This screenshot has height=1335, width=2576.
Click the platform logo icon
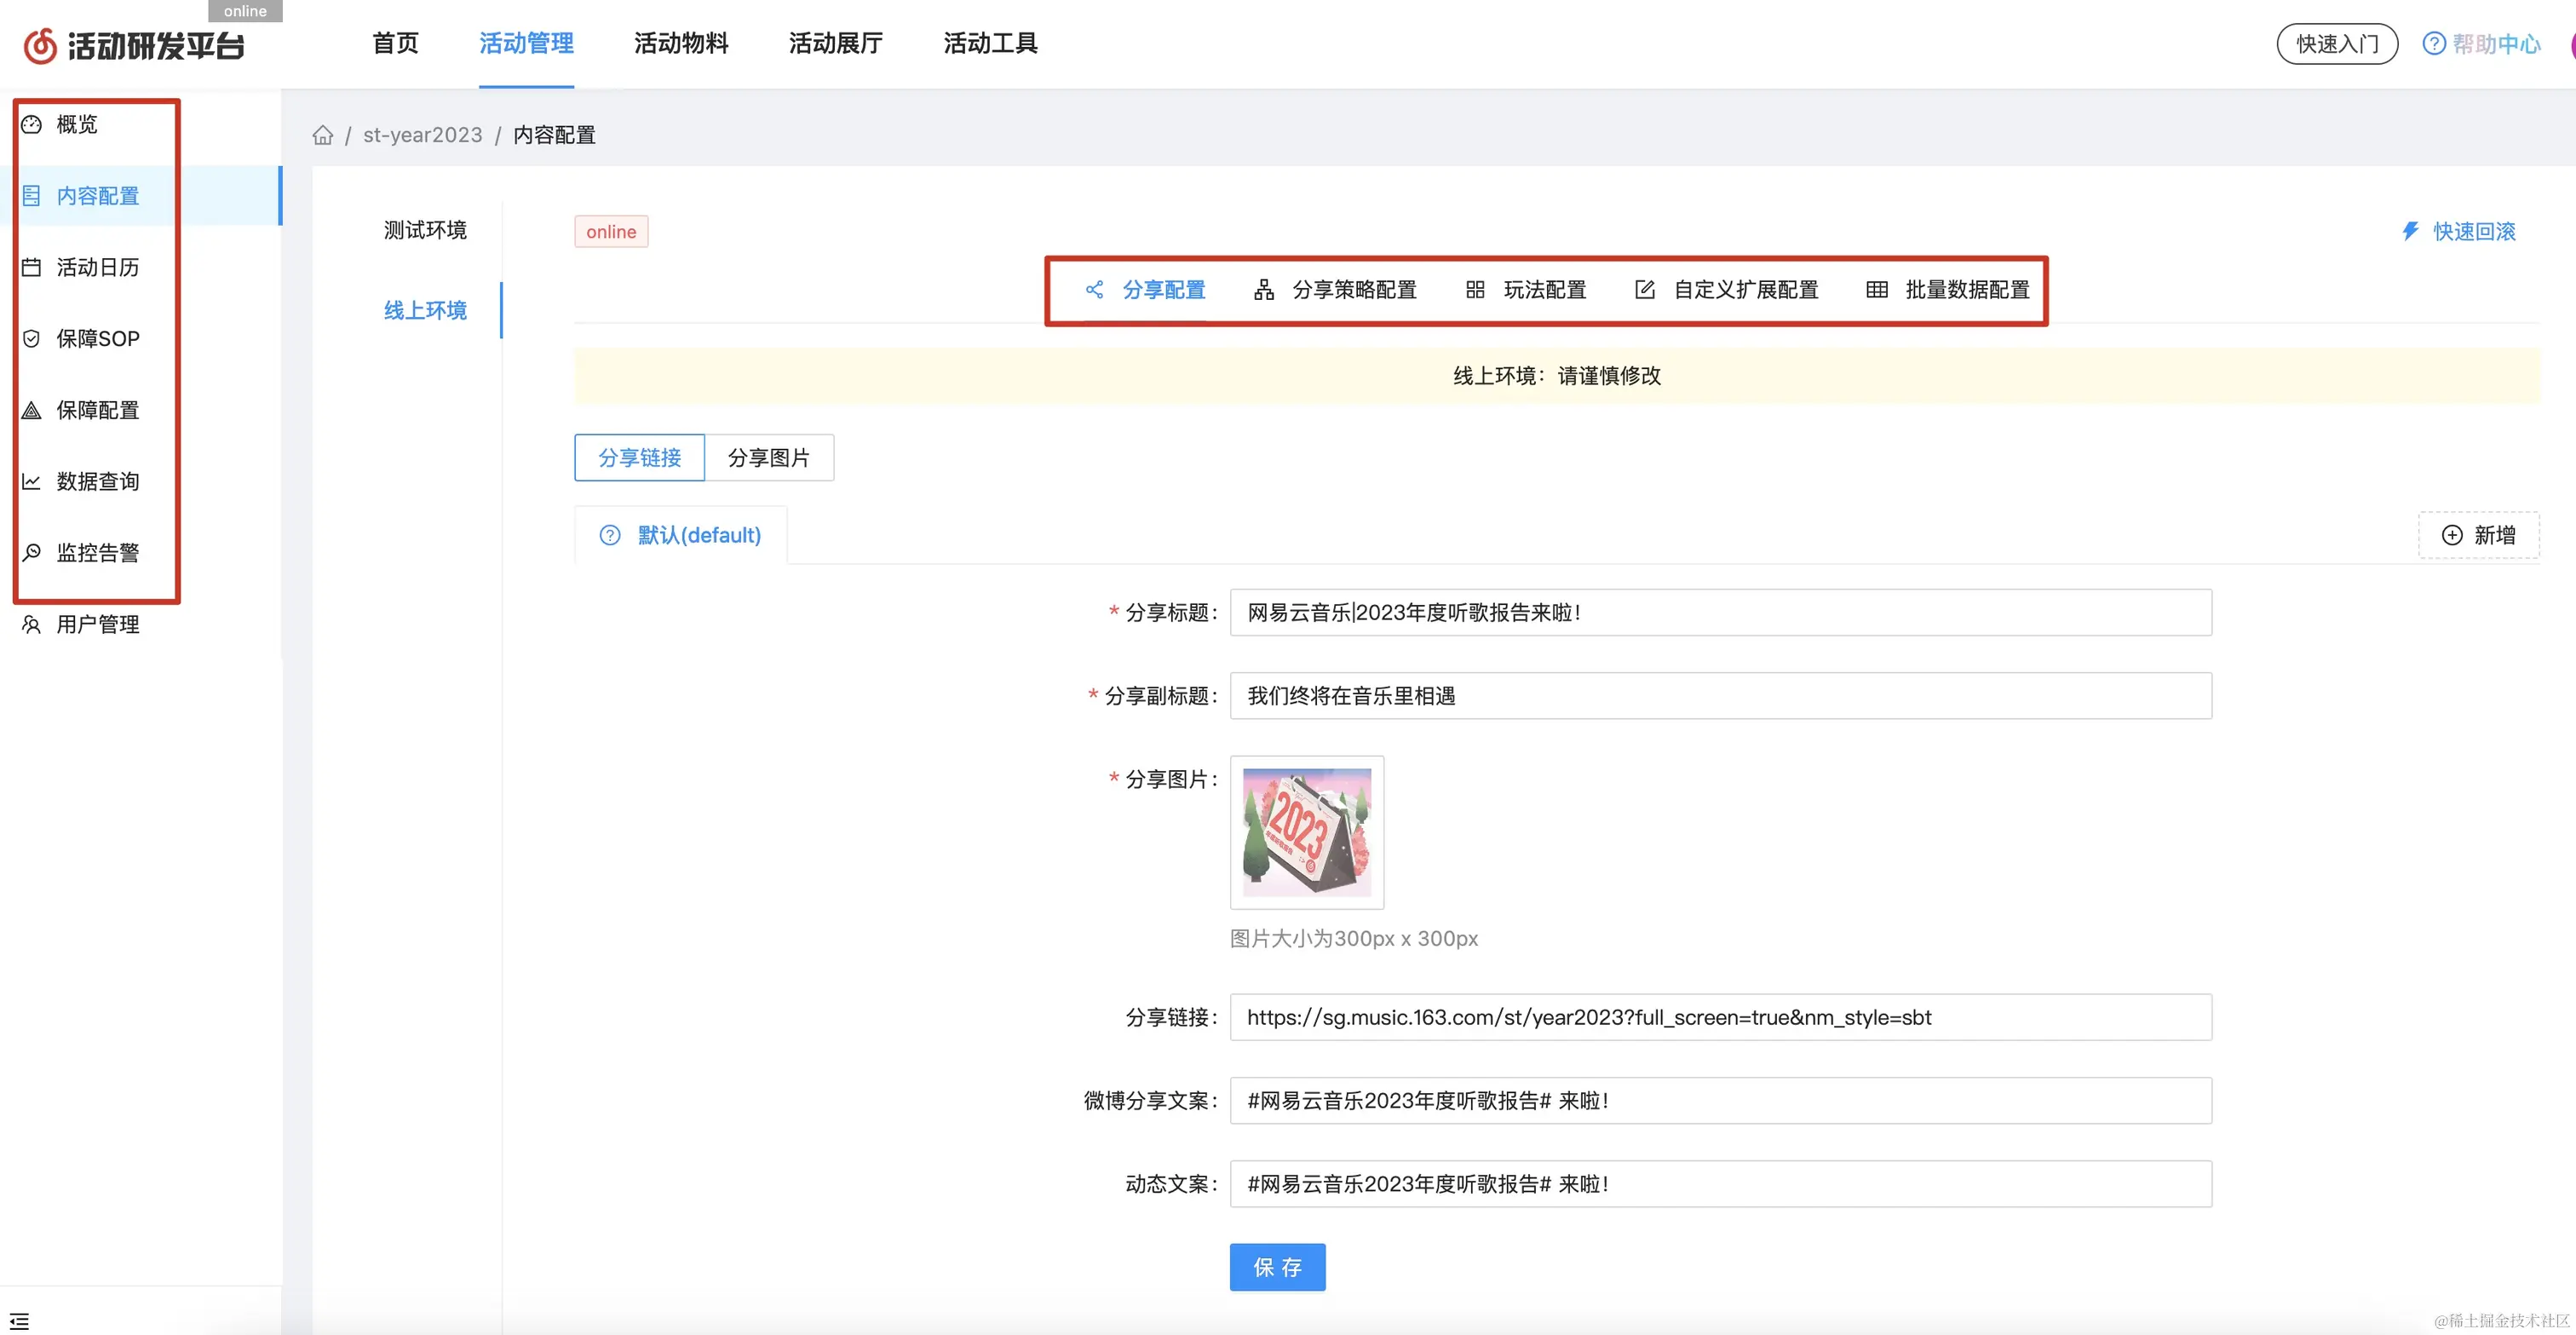click(x=40, y=46)
